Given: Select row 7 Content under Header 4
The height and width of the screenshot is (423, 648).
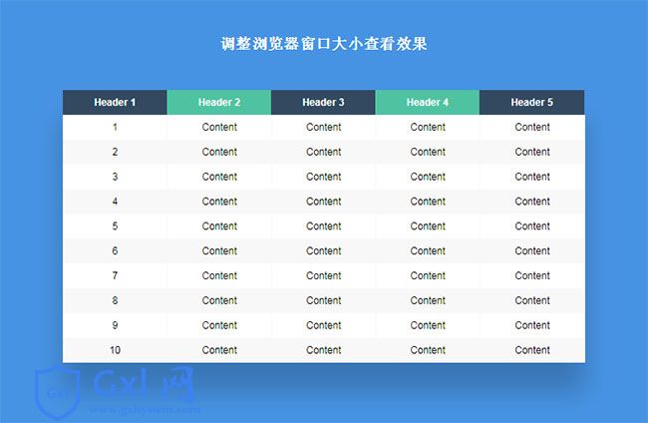Looking at the screenshot, I should 428,275.
